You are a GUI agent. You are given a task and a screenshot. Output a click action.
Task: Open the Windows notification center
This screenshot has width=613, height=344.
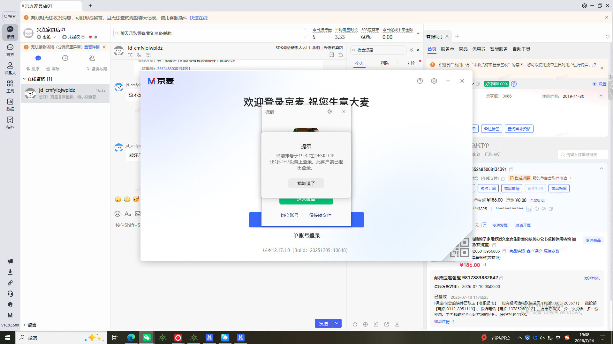602,338
